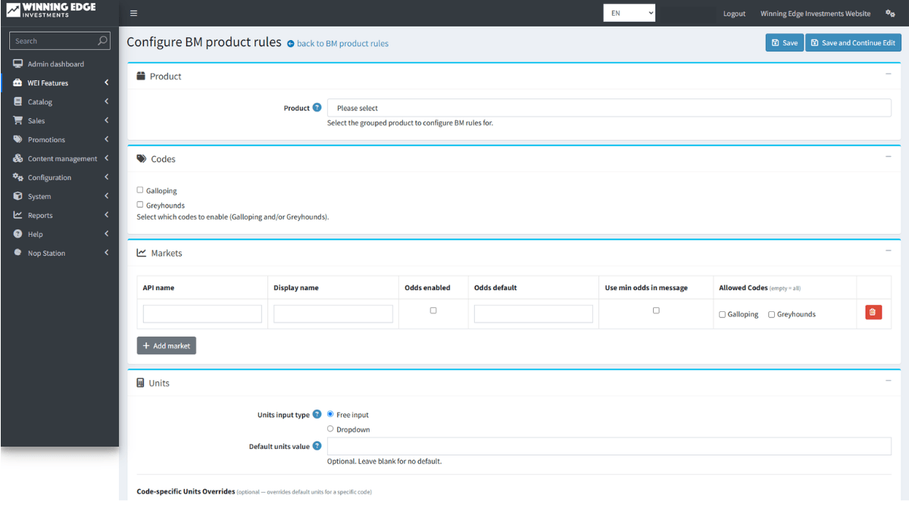Open the Nop Station menu
The height and width of the screenshot is (511, 909).
(x=60, y=253)
